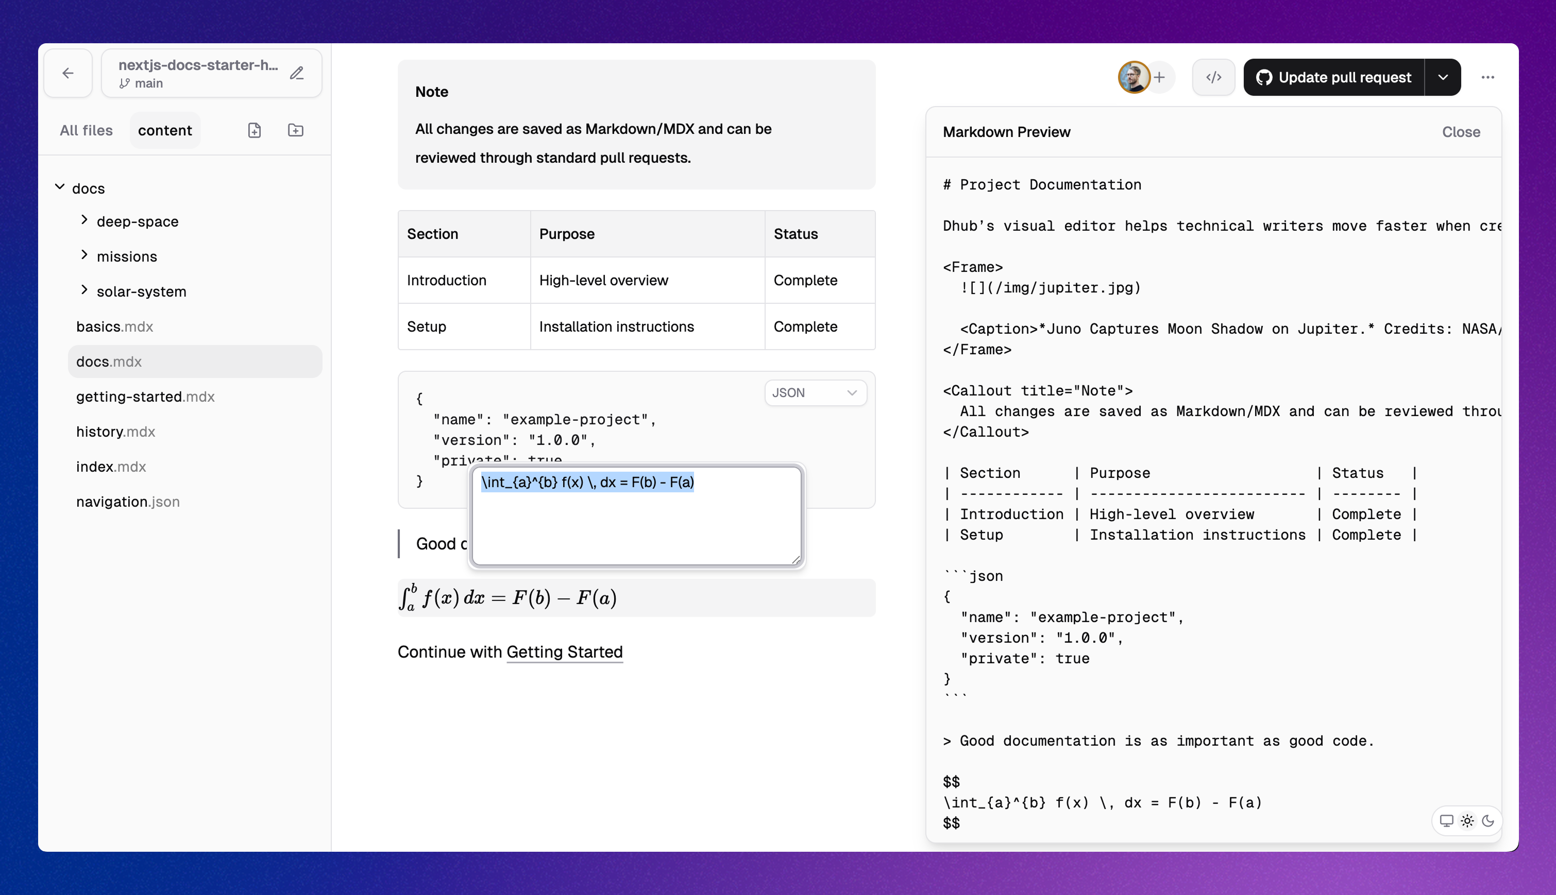Switch to system theme monitor icon

click(1446, 821)
